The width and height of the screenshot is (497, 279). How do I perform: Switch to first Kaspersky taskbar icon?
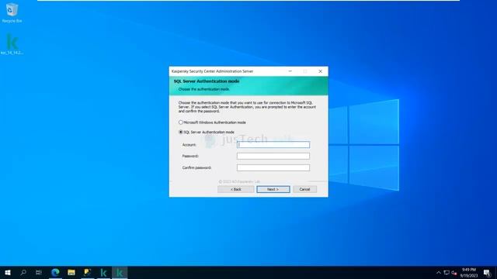[x=103, y=272]
